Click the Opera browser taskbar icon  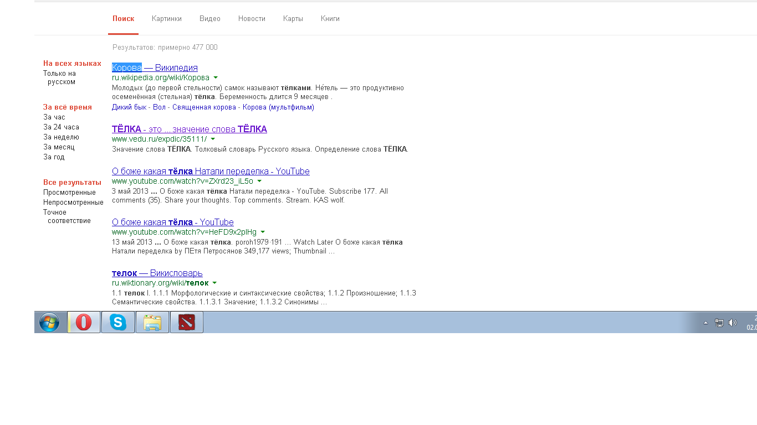pos(84,322)
